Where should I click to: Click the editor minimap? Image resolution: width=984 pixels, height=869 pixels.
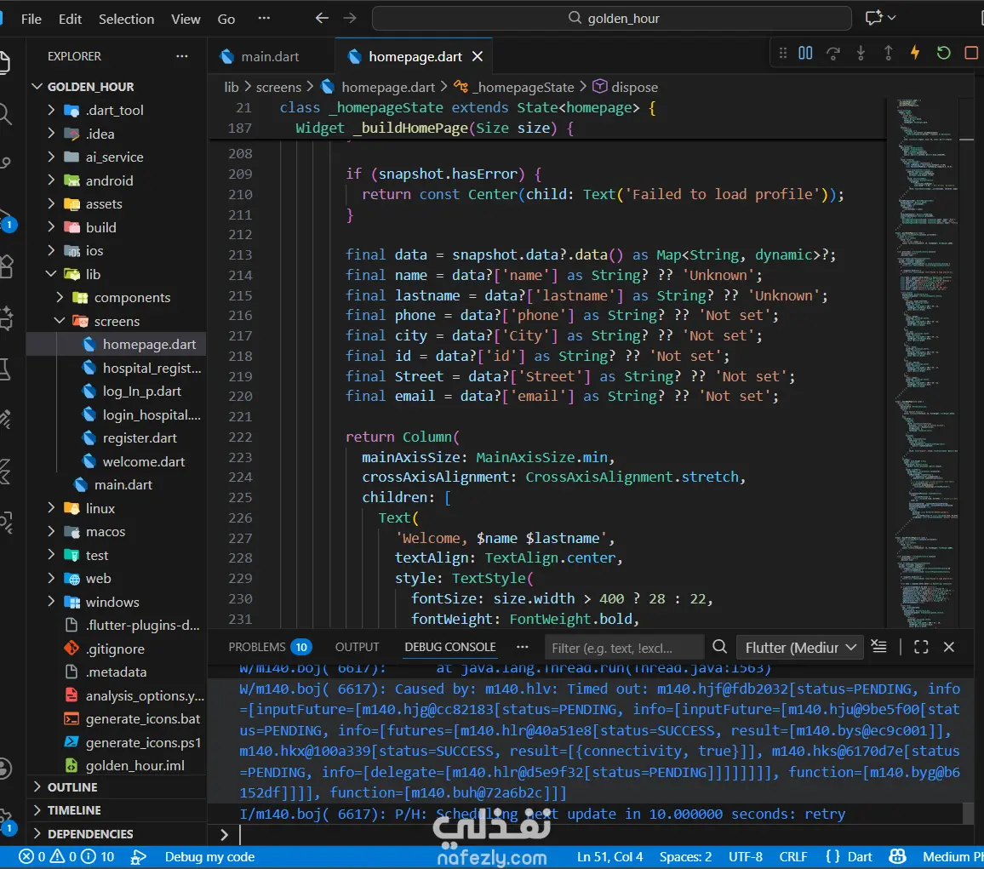pyautogui.click(x=928, y=364)
